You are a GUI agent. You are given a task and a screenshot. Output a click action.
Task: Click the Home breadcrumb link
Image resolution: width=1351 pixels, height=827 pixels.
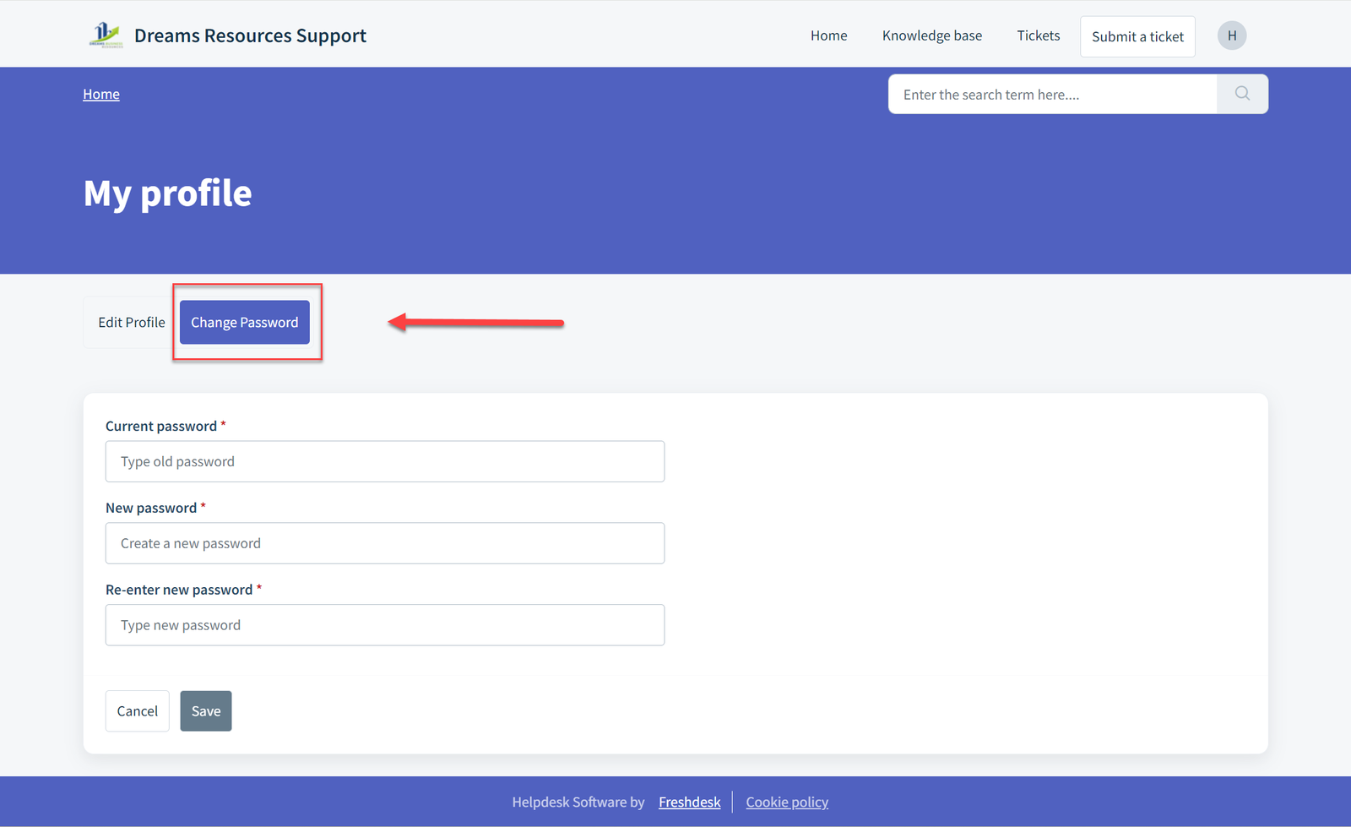pyautogui.click(x=100, y=94)
